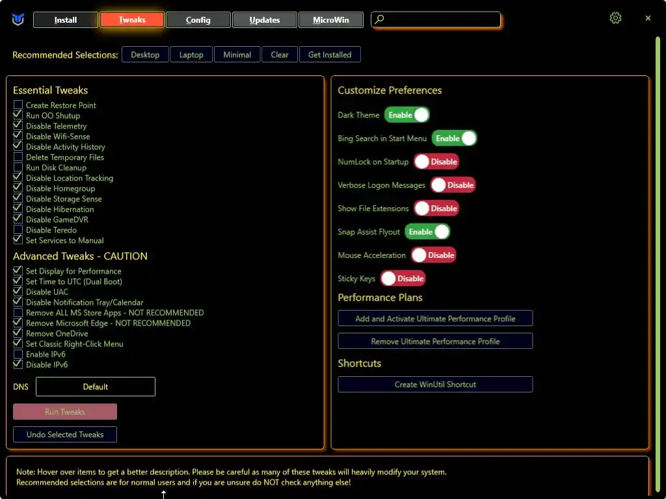666x499 pixels.
Task: Enable NumLock on Startup toggle
Action: pos(436,162)
